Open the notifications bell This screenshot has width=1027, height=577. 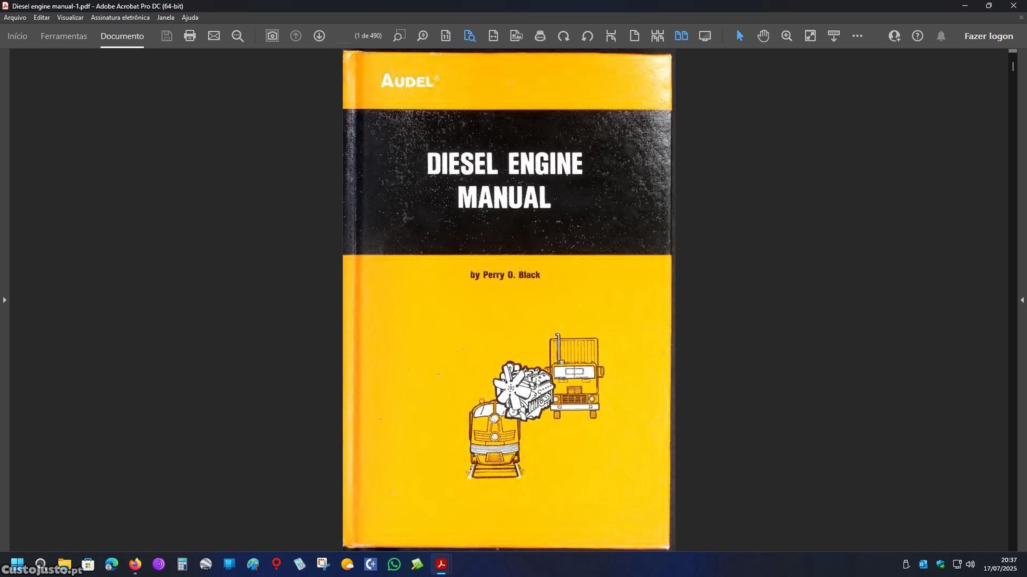[x=941, y=36]
